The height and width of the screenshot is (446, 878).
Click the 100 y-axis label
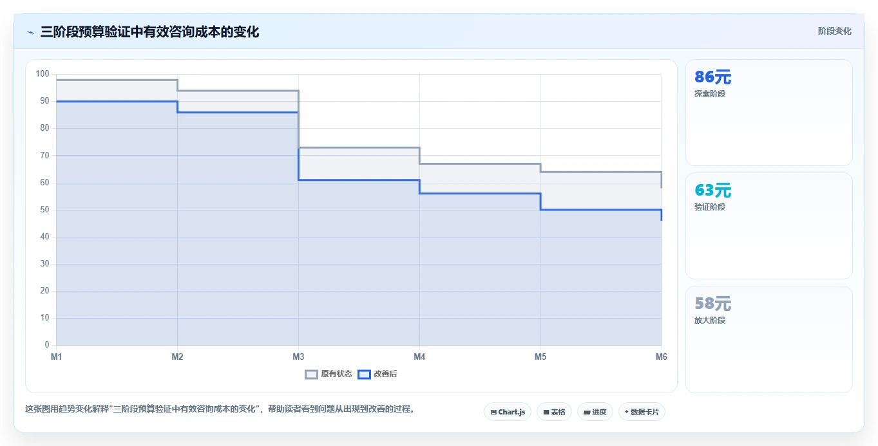coord(43,74)
